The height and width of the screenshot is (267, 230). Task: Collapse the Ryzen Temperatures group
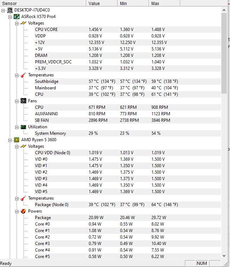pos(17,199)
